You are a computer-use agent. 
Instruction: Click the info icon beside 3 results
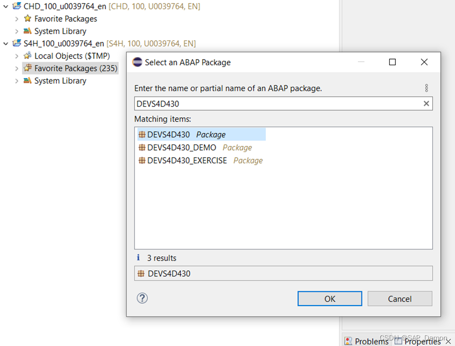[139, 258]
